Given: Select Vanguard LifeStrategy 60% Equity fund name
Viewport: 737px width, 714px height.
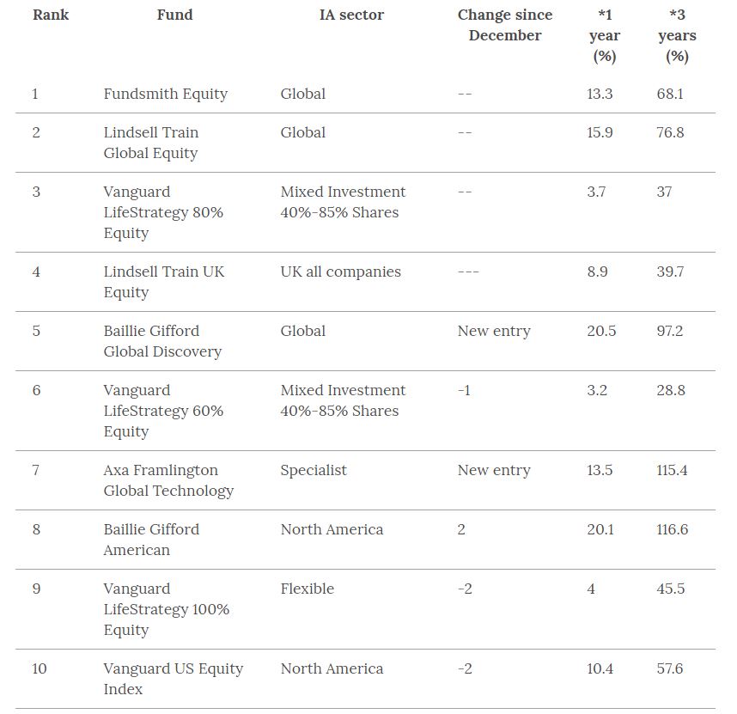Looking at the screenshot, I should [163, 411].
